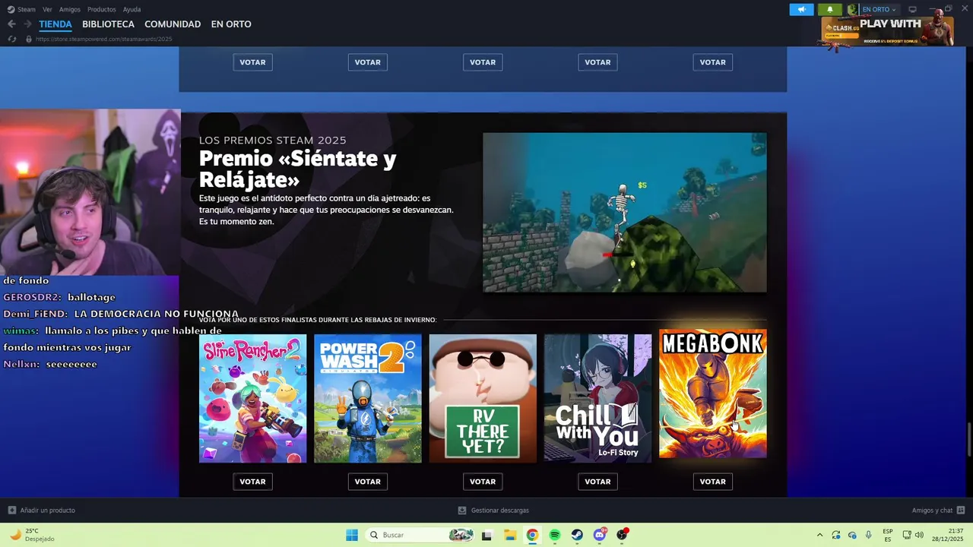Open the Amigos y chat icon
The width and height of the screenshot is (973, 547).
tap(961, 511)
